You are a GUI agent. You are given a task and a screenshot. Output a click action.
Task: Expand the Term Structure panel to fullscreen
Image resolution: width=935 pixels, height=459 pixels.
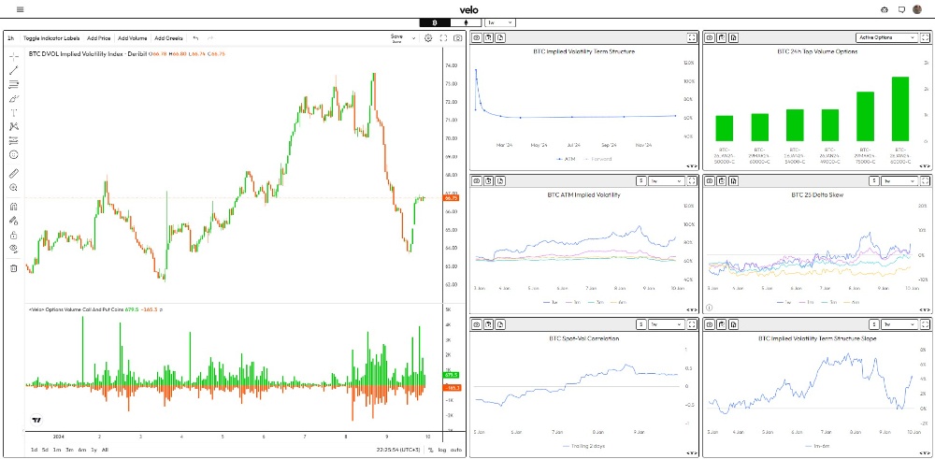[x=691, y=38]
